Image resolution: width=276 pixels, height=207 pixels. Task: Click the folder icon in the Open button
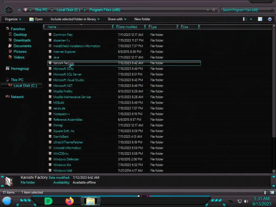pos(32,19)
